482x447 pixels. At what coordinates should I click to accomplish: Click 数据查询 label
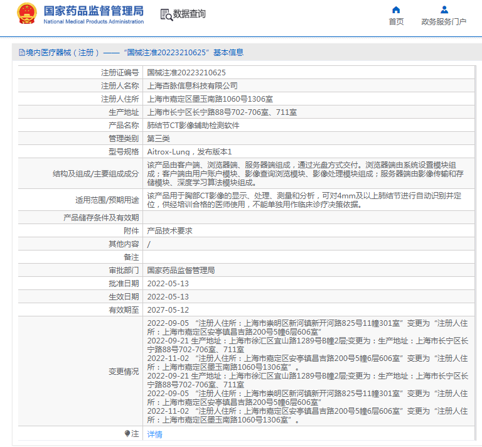pyautogui.click(x=189, y=14)
